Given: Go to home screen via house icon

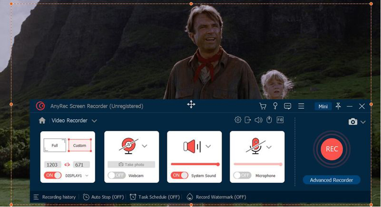Looking at the screenshot, I should (42, 120).
